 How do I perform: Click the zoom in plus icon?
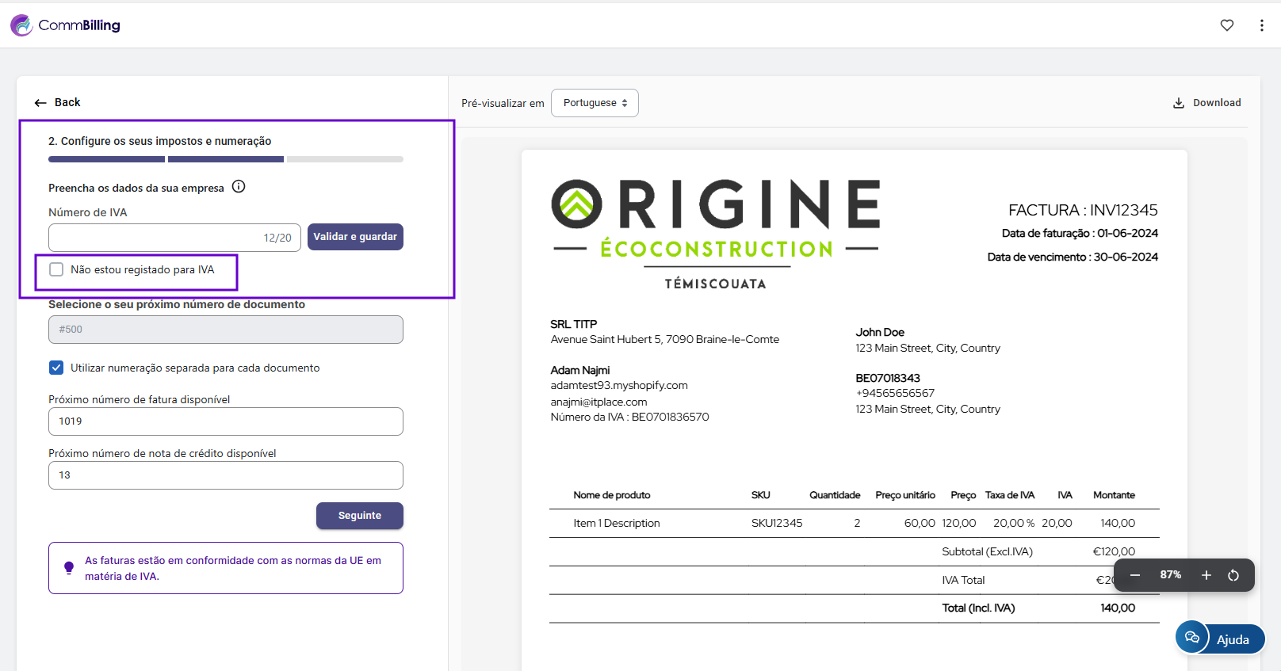(1206, 575)
